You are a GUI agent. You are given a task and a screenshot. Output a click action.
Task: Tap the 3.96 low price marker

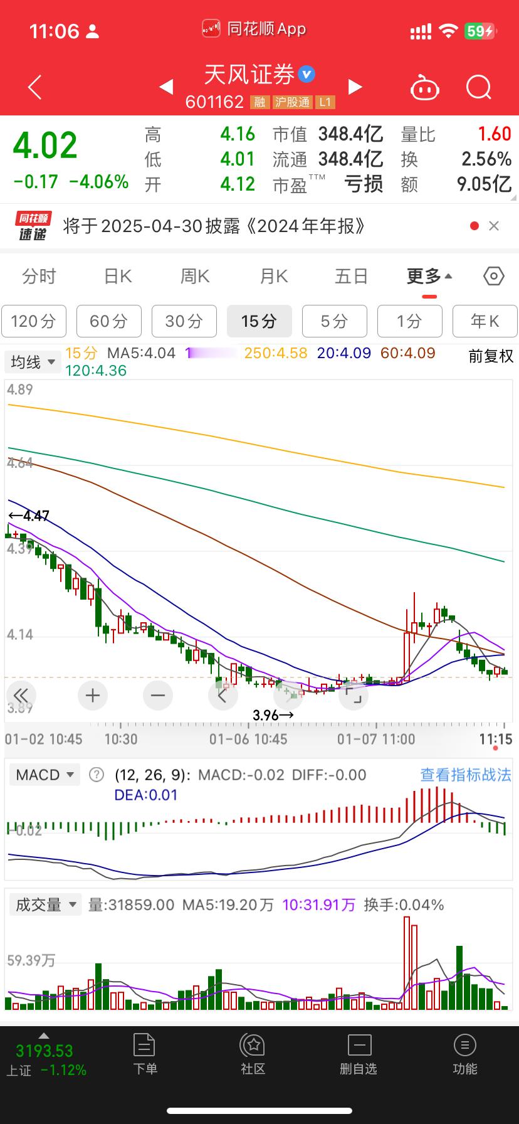(273, 714)
